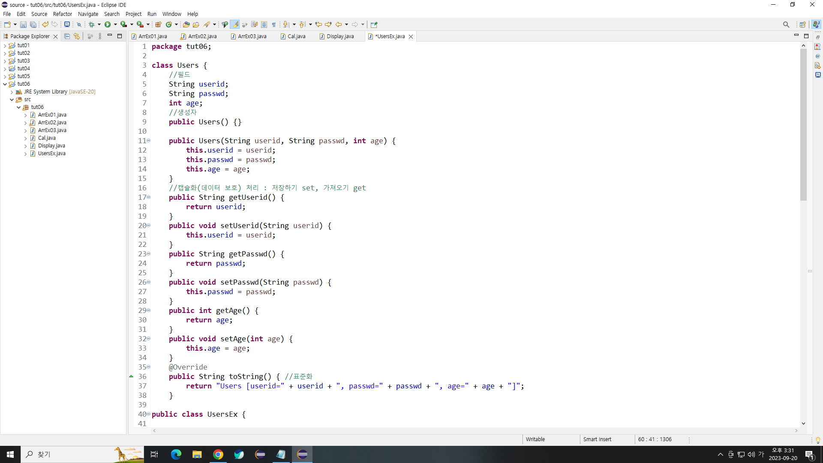The width and height of the screenshot is (823, 463).
Task: Open the Run button dropdown arrow
Action: tap(115, 24)
